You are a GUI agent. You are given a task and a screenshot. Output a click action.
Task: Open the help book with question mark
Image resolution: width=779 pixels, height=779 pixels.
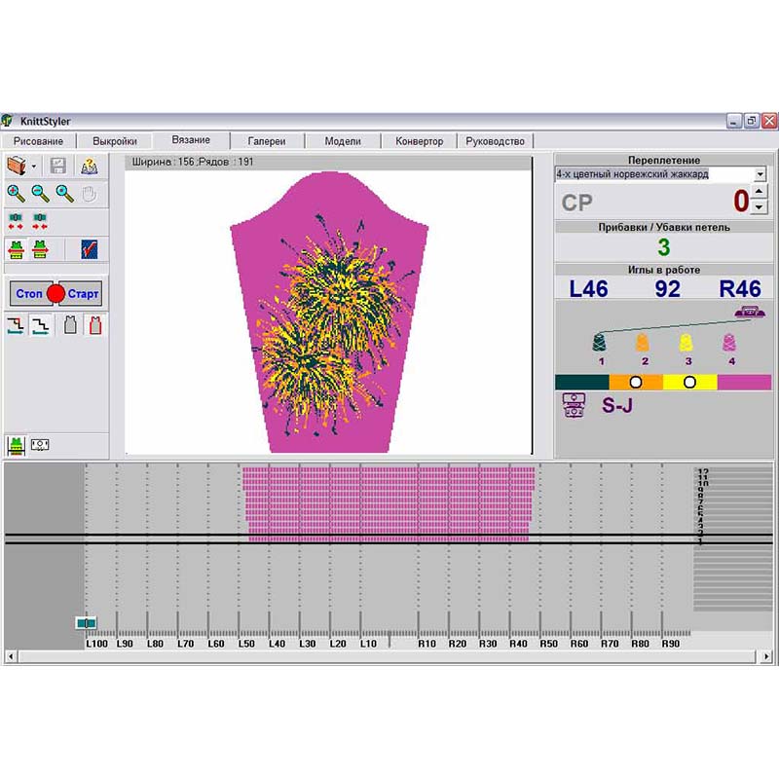click(89, 166)
